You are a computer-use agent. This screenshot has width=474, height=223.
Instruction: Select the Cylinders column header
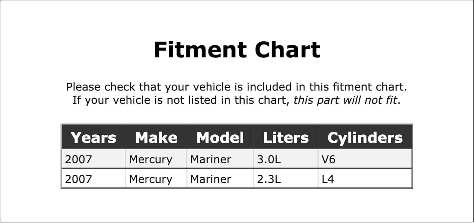[x=365, y=138]
